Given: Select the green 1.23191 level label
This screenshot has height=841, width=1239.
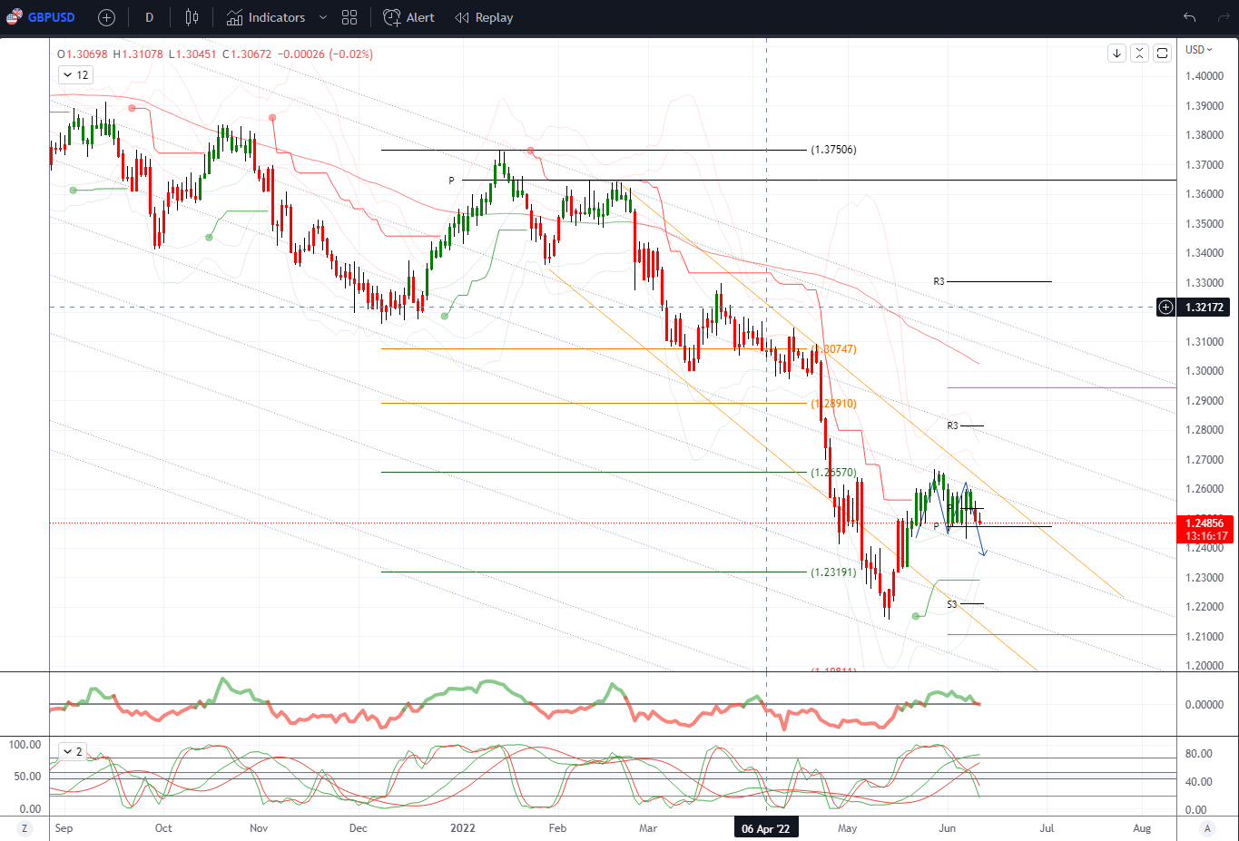Looking at the screenshot, I should [x=833, y=572].
